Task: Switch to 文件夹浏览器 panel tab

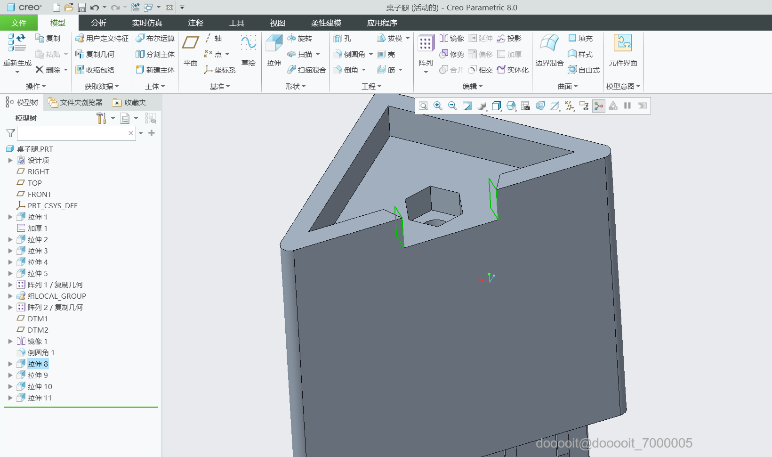Action: tap(75, 102)
